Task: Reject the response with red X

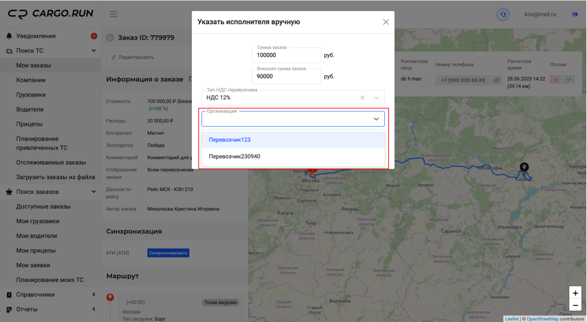Action: pyautogui.click(x=555, y=80)
